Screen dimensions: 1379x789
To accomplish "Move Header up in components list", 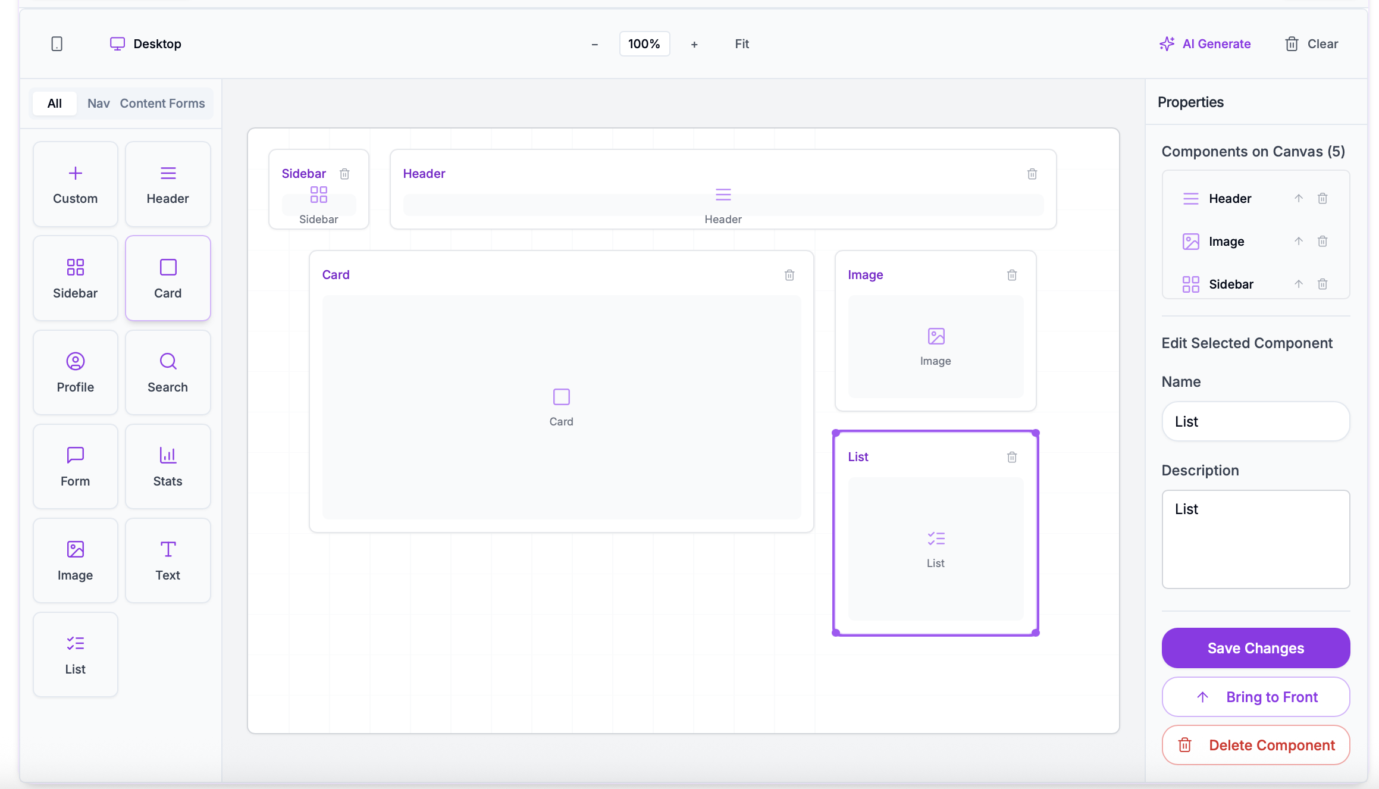I will coord(1299,198).
